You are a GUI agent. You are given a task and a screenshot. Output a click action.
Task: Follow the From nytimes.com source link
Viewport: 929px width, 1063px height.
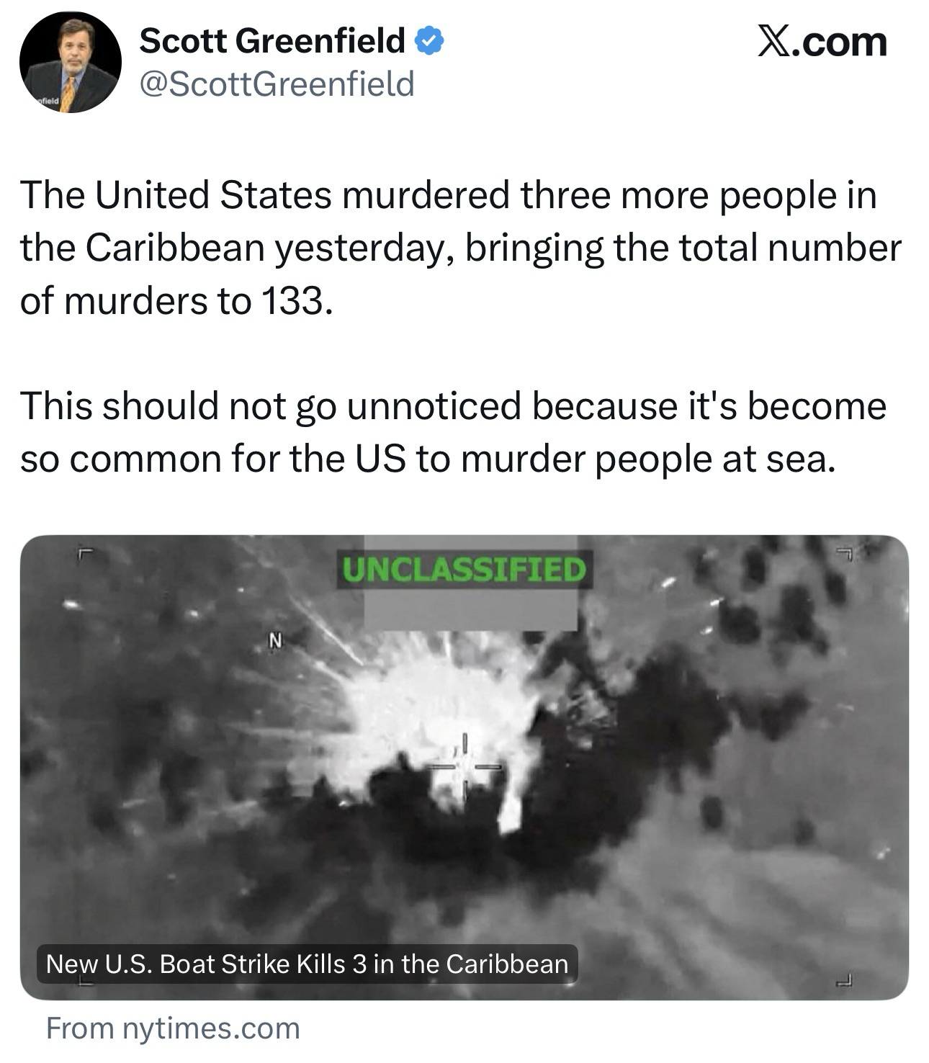[173, 1028]
